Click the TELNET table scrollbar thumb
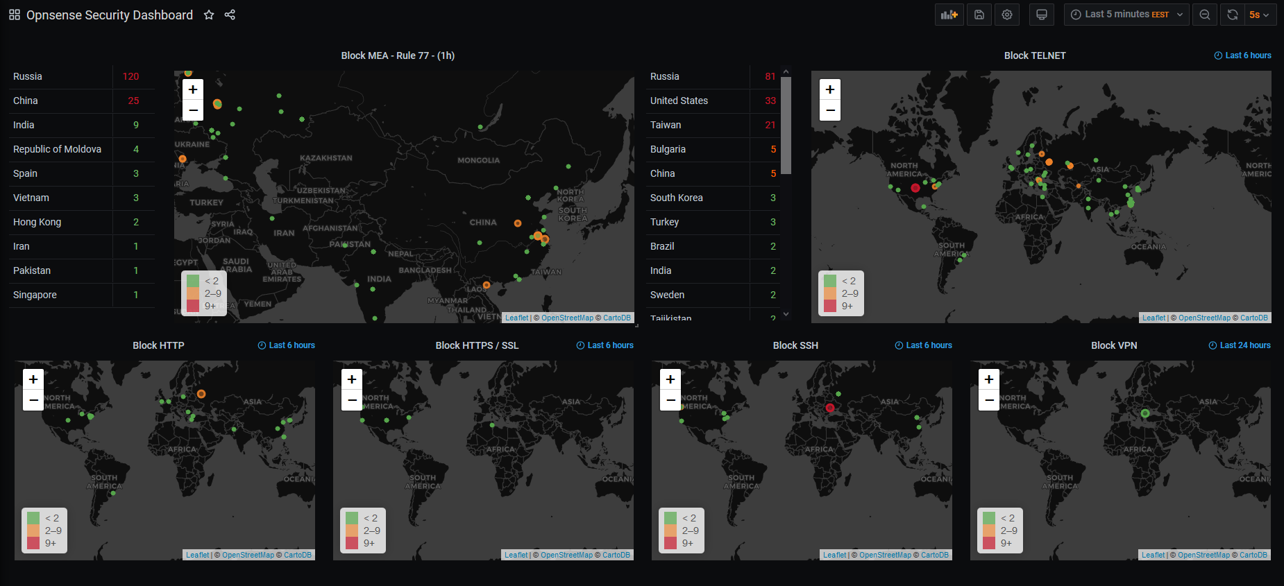This screenshot has width=1284, height=586. click(786, 125)
